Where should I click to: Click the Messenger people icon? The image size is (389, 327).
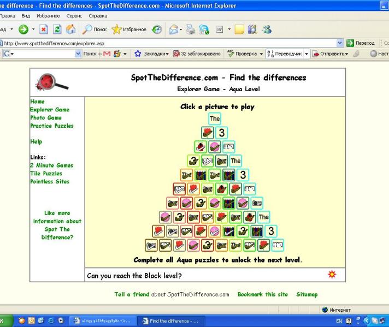click(267, 29)
